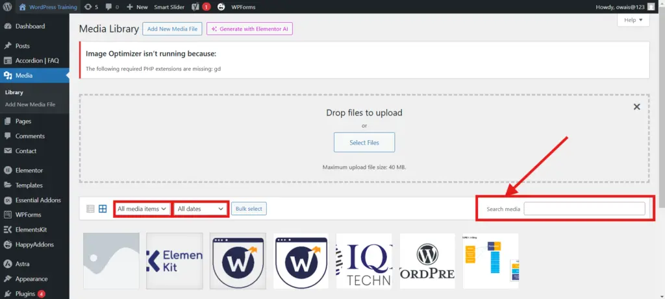
Task: Open the 5 pending updates icon
Action: click(91, 6)
